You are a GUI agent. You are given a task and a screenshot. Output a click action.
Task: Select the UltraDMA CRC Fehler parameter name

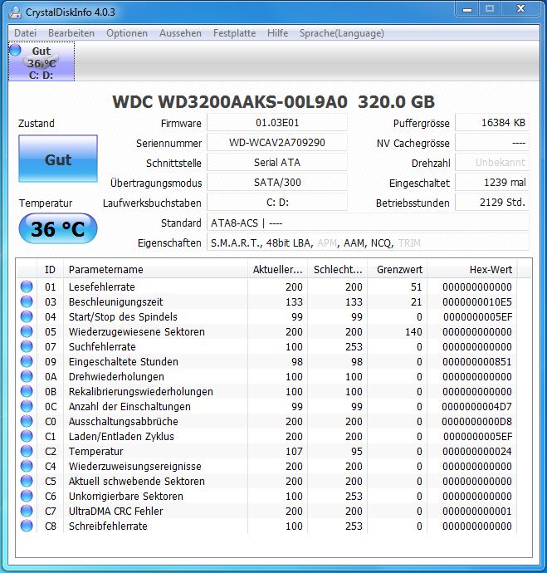click(x=115, y=512)
